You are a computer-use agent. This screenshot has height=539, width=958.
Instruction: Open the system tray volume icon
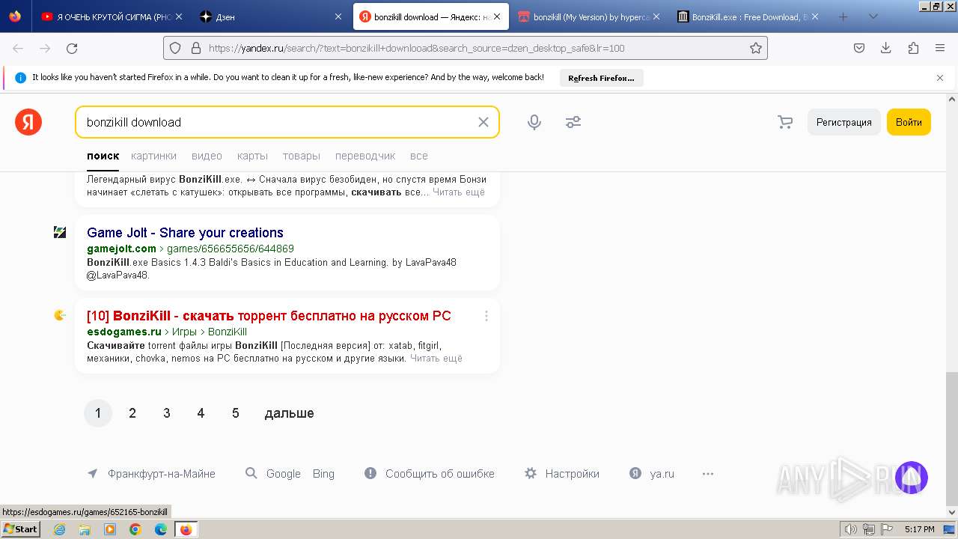click(x=850, y=529)
